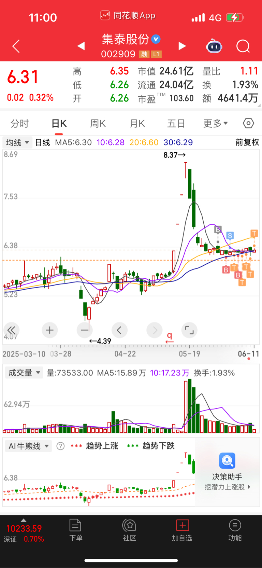Expand 深证 index bar arrow
The width and height of the screenshot is (262, 568).
[24, 520]
